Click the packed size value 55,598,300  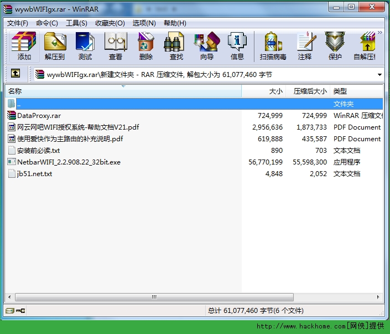(x=310, y=162)
